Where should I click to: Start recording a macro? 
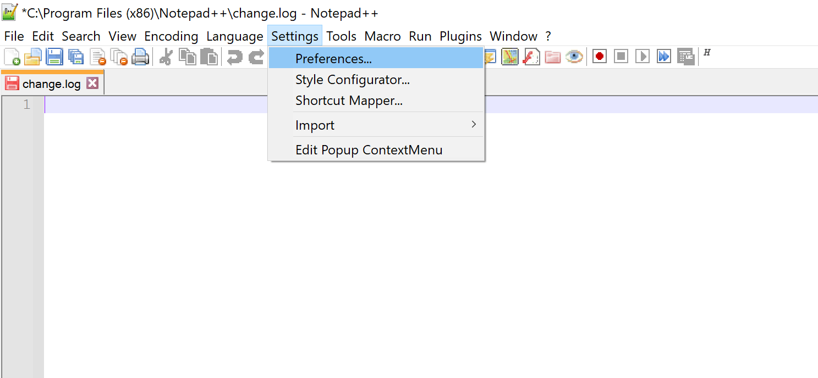click(x=599, y=56)
